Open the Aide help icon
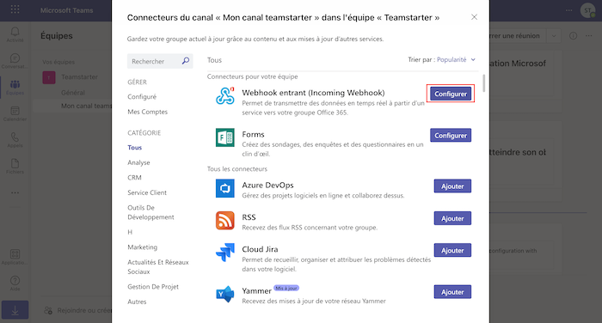Image resolution: width=602 pixels, height=323 pixels. click(15, 283)
